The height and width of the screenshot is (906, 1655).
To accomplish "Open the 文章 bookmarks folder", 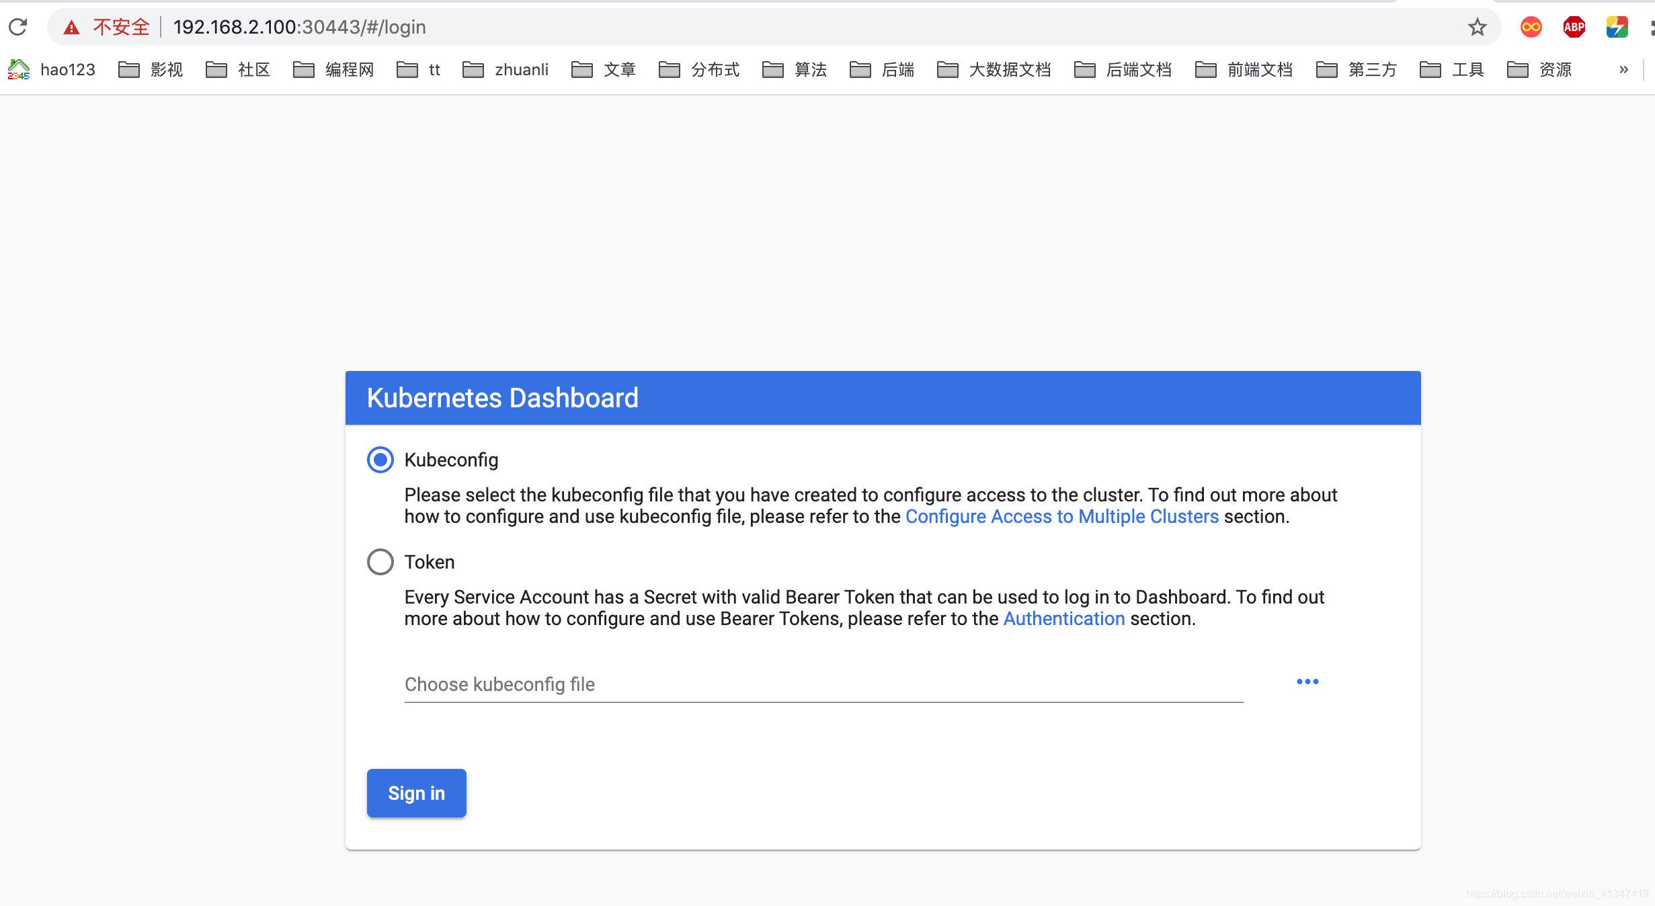I will click(604, 69).
